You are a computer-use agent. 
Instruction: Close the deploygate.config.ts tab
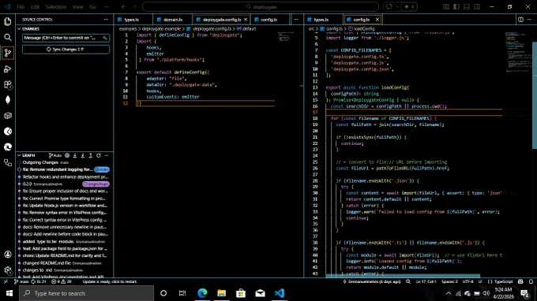coord(246,20)
